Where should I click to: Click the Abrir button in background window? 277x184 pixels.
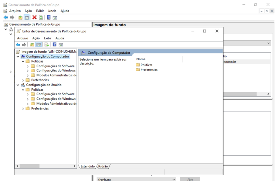(x=190, y=179)
